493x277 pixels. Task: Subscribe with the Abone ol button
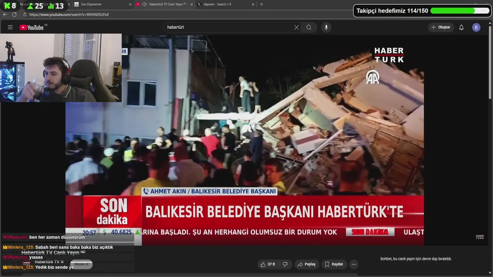(x=81, y=264)
